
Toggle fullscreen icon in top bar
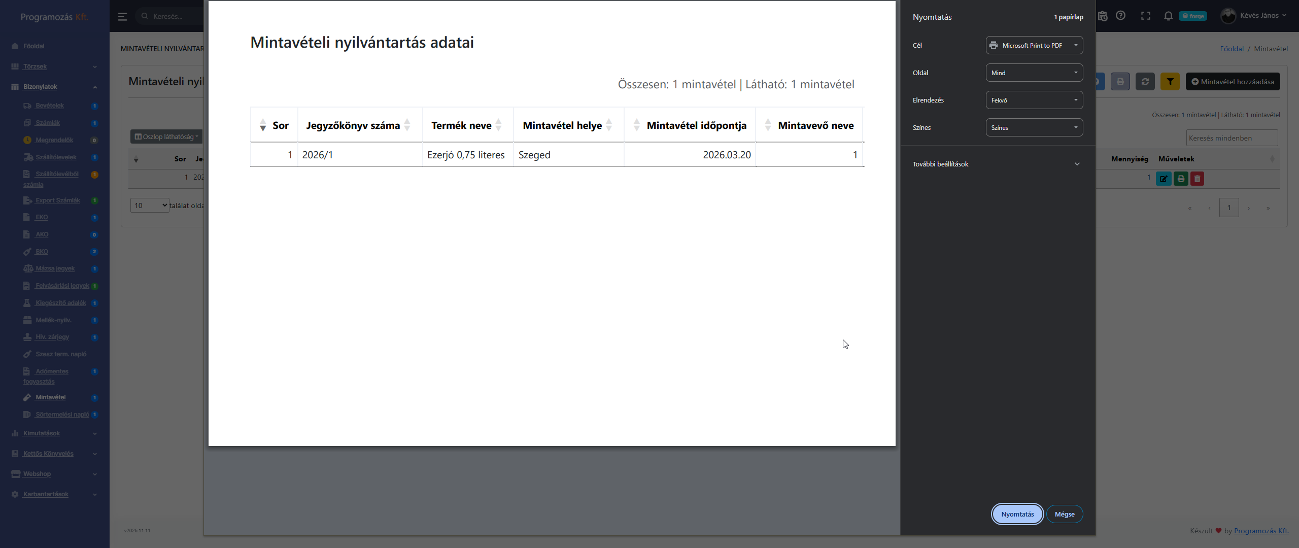point(1145,16)
